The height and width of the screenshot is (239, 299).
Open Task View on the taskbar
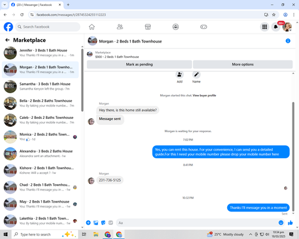[84, 234]
